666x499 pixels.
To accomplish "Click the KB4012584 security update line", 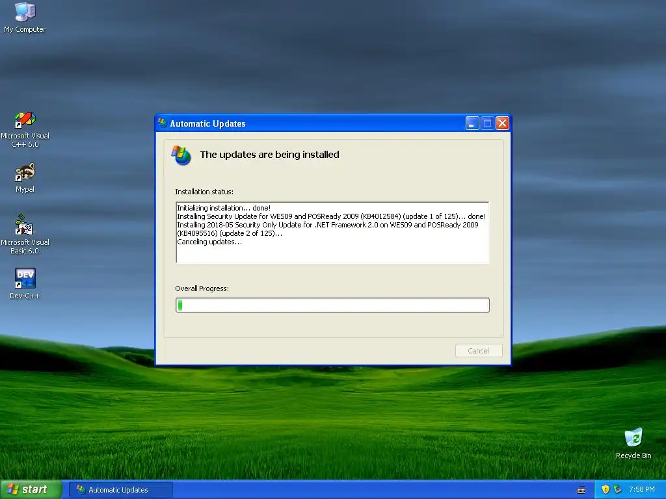I will coord(331,216).
